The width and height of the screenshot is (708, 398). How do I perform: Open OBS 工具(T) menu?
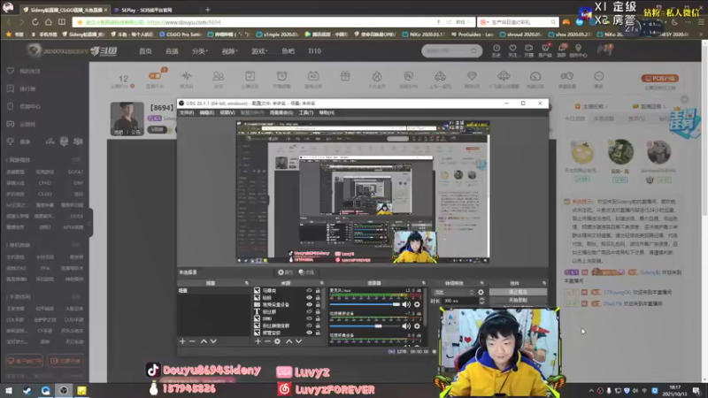pyautogui.click(x=305, y=113)
